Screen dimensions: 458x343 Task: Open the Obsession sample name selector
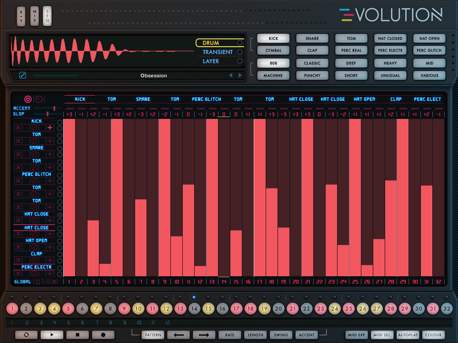153,75
